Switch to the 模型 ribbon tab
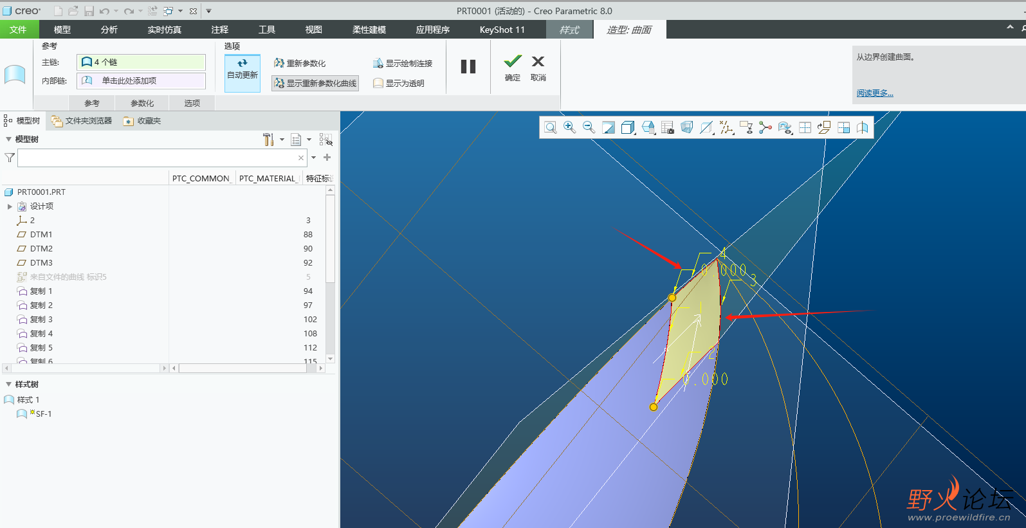The width and height of the screenshot is (1026, 528). coord(62,30)
